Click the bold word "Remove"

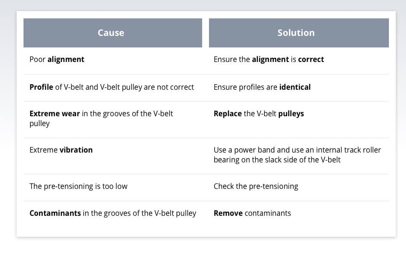[228, 213]
